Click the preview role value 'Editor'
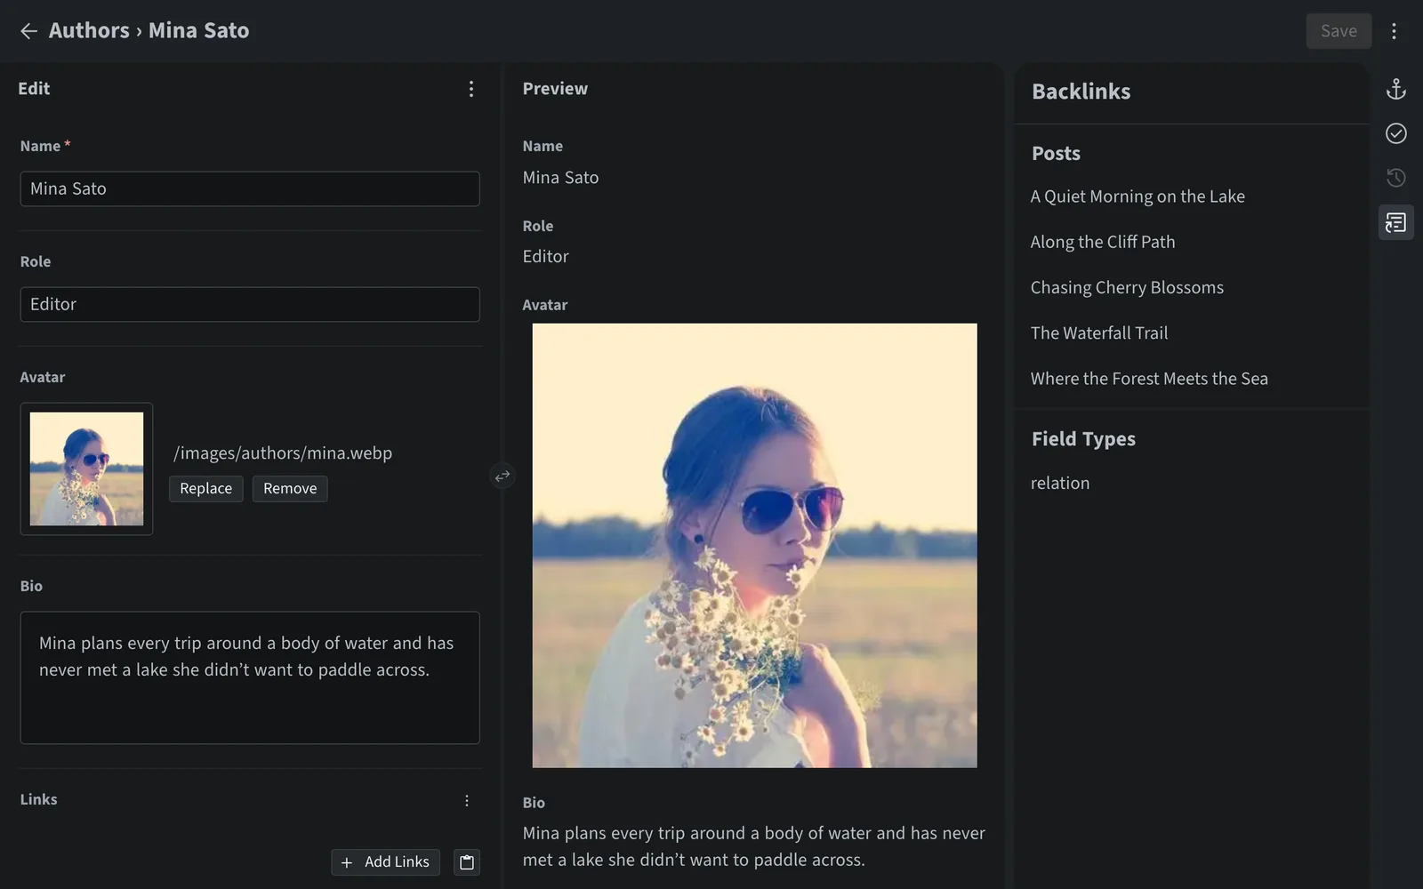 click(x=545, y=256)
